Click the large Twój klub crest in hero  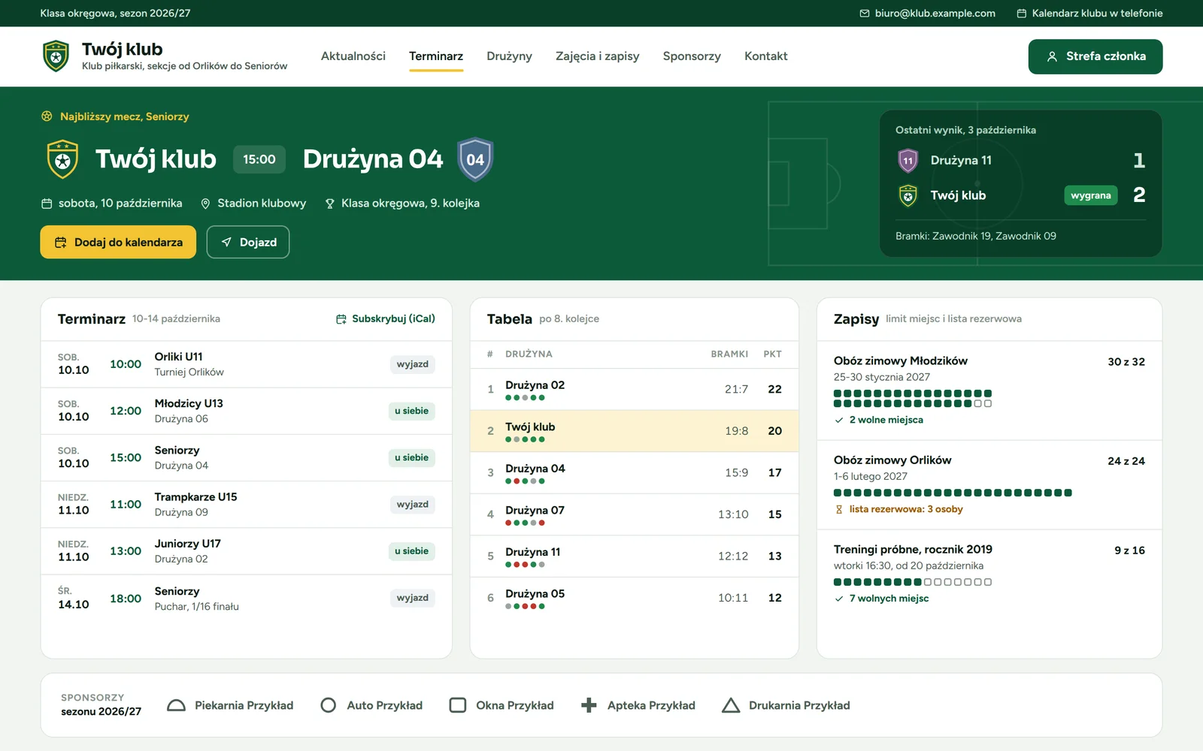(x=62, y=159)
